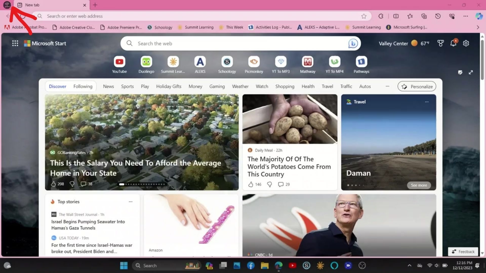Click See more on Travel card
Screen dimensions: 486x273
coord(419,185)
